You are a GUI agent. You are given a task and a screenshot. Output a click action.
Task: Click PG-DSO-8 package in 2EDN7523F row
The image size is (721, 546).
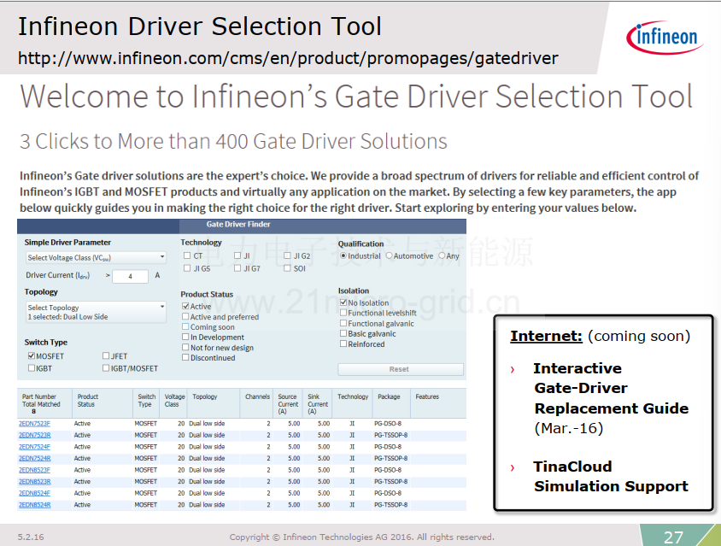[388, 424]
